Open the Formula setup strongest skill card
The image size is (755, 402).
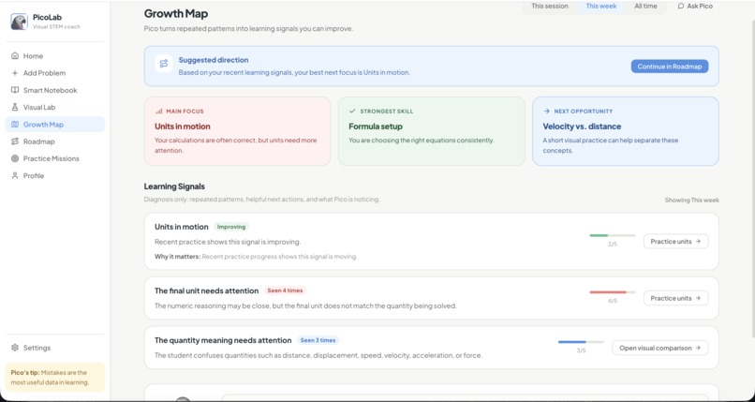(432, 131)
